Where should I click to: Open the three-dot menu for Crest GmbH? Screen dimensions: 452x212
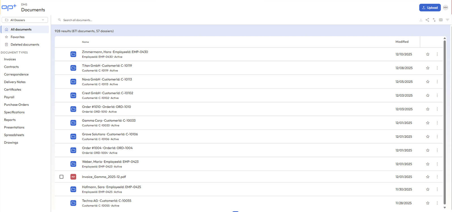(x=437, y=95)
